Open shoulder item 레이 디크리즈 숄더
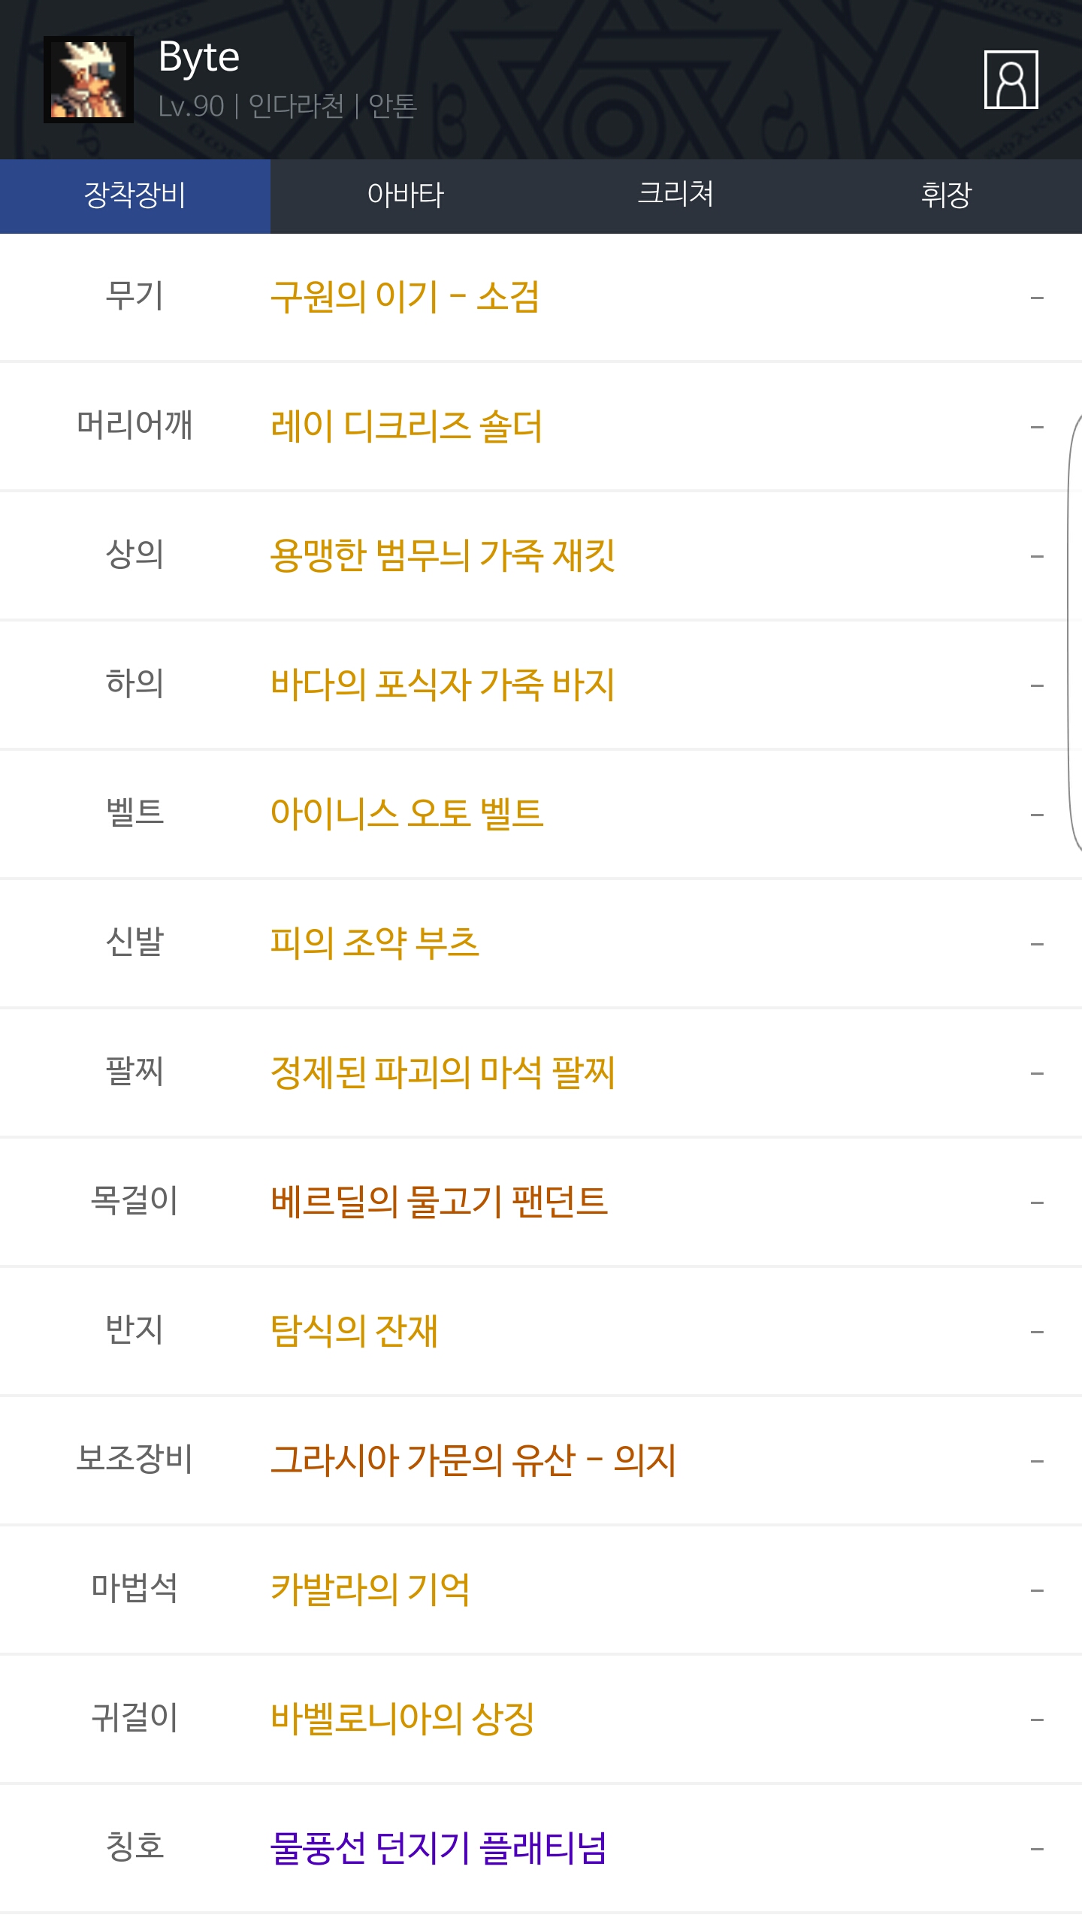The width and height of the screenshot is (1082, 1924). 407,426
